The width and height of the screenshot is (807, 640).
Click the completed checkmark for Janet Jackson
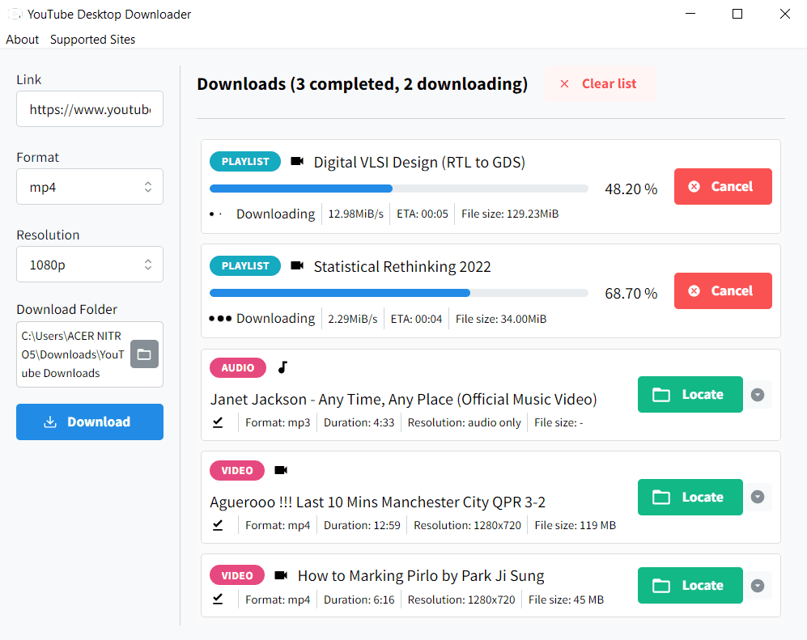coord(218,422)
